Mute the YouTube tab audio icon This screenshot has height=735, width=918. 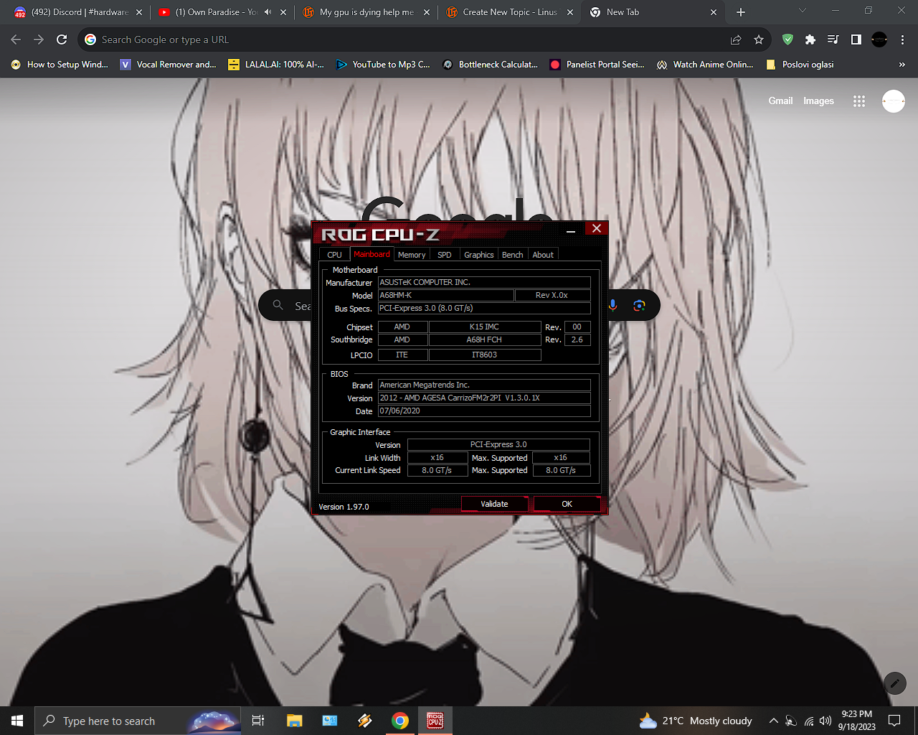point(268,12)
